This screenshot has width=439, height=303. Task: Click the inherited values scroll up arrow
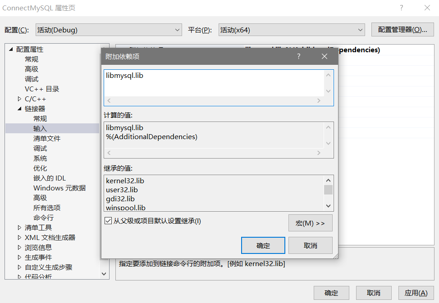point(329,181)
